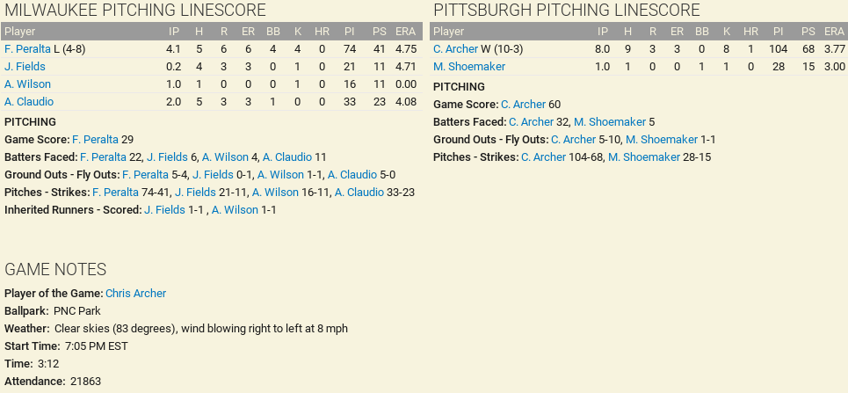Click M. Shoemaker in Pittsburgh table row

pyautogui.click(x=469, y=67)
